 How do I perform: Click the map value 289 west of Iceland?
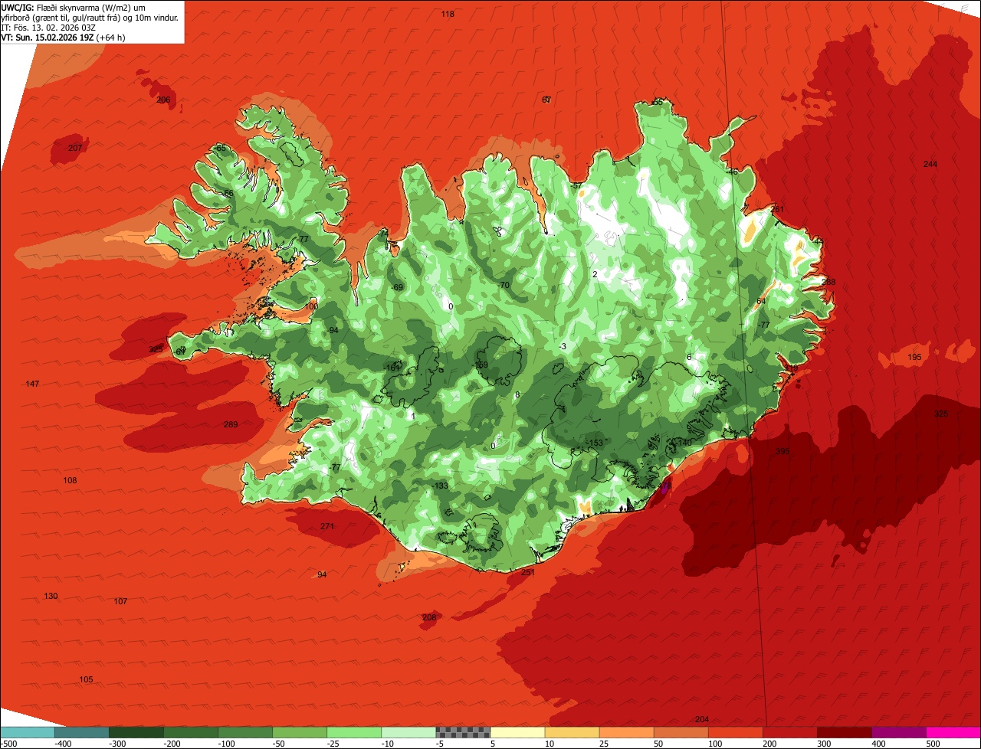[231, 424]
